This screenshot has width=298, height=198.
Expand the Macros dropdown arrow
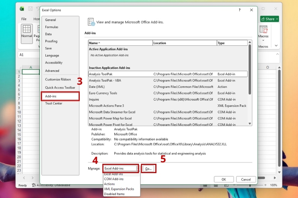pyautogui.click(x=263, y=40)
